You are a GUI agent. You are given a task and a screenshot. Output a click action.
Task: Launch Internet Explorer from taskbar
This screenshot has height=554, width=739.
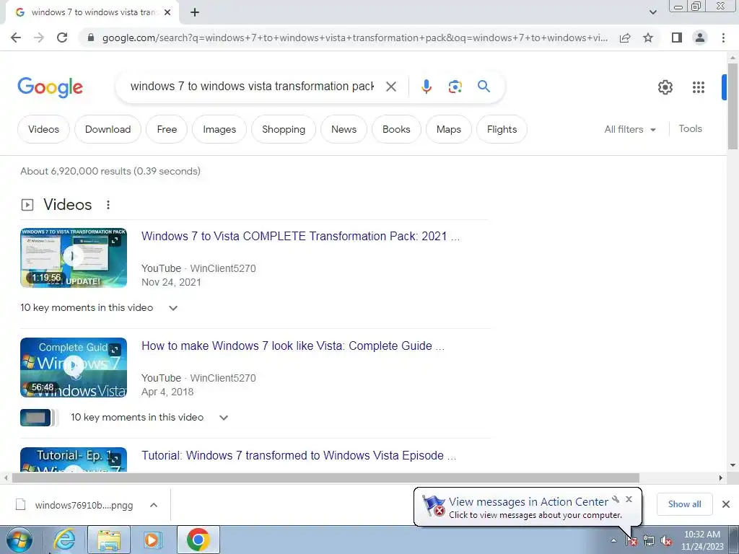tap(64, 540)
